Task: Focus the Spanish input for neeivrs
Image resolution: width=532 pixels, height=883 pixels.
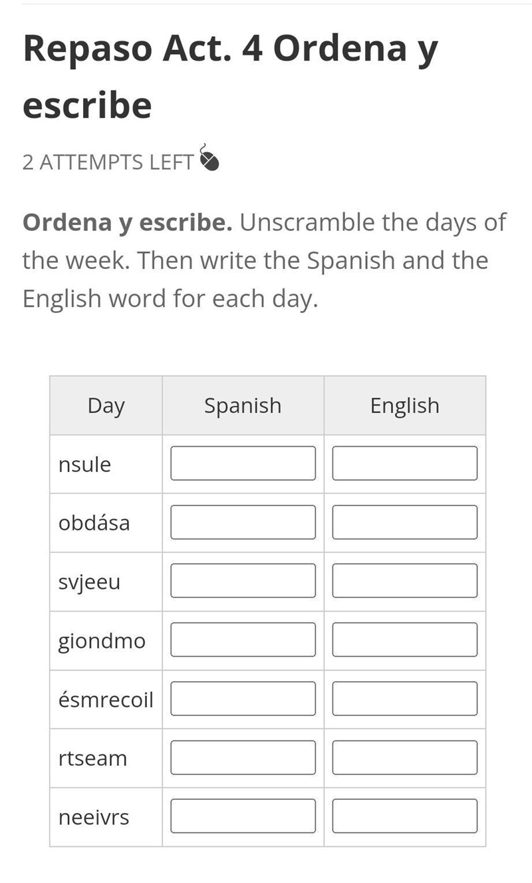Action: click(x=243, y=816)
